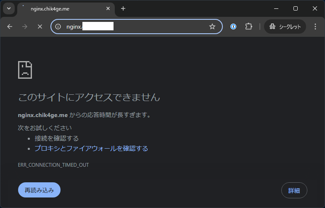
Task: Open the Extensions puzzle menu
Action: point(248,27)
